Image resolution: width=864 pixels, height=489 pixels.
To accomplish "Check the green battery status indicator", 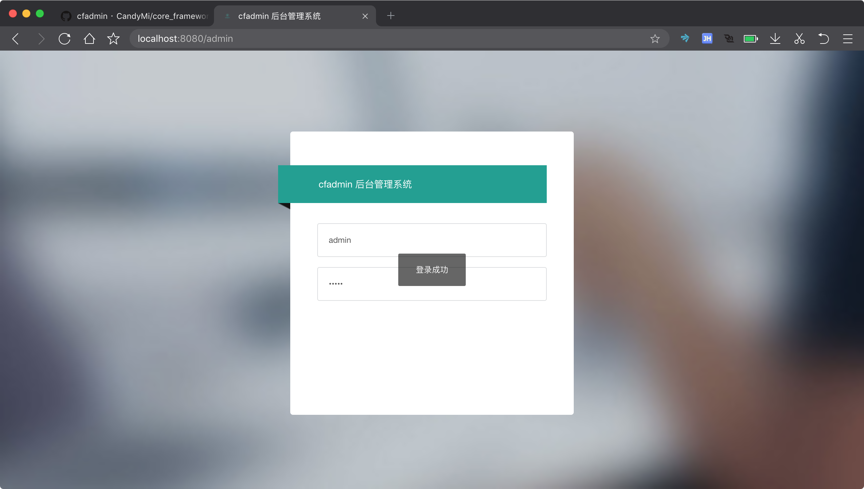I will click(751, 38).
